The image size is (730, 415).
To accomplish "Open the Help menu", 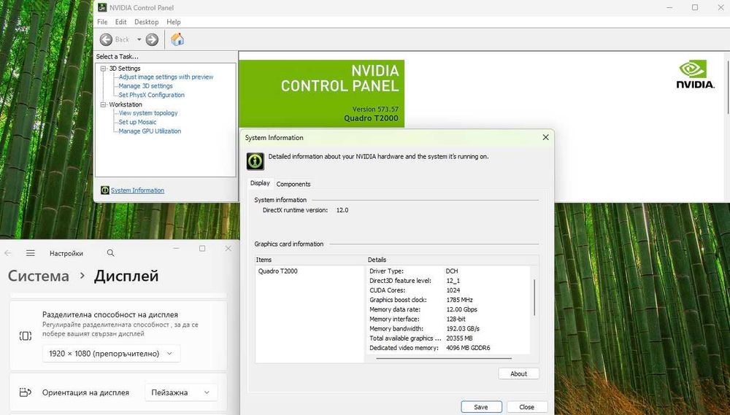I will (x=173, y=22).
